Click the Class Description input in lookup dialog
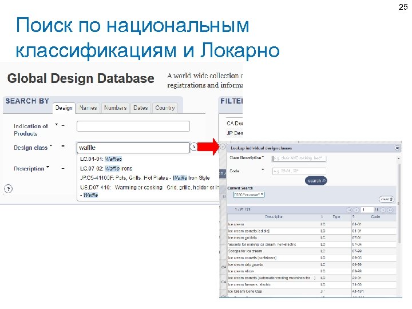 point(299,158)
